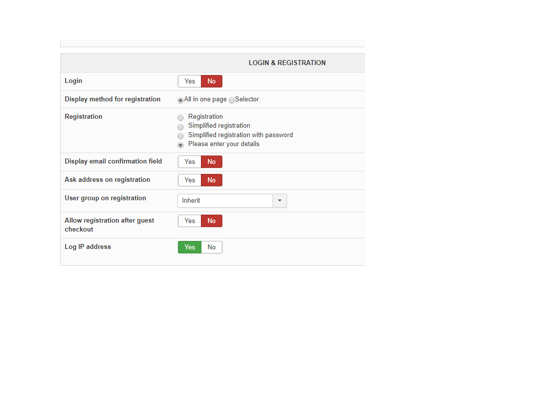This screenshot has width=558, height=394.
Task: Pick Please enter your details option
Action: (181, 145)
